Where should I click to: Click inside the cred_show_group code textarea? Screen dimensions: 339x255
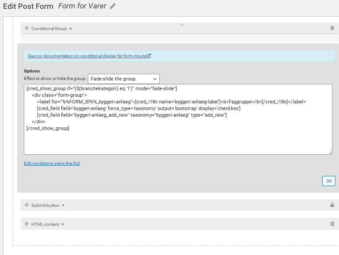(x=178, y=119)
